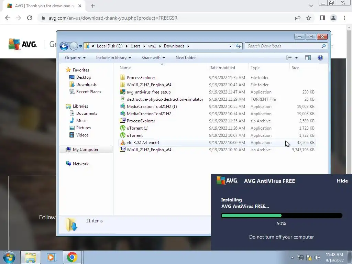This screenshot has width=352, height=264.
Task: Close the AVG Thank you tab
Action: [80, 6]
